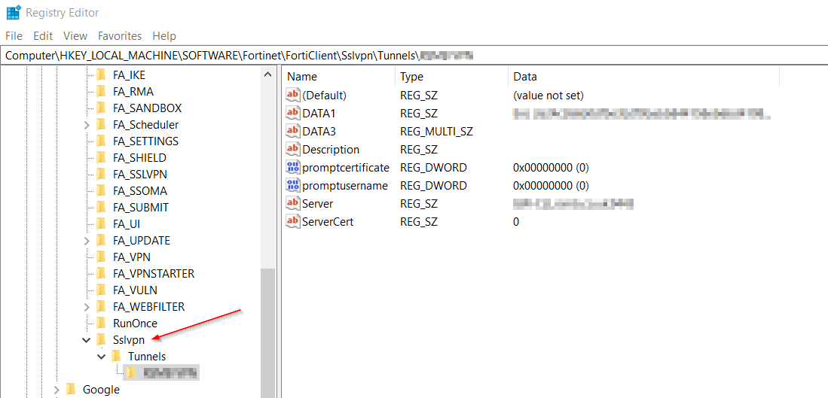The image size is (828, 398).
Task: Select the FA_RMA folder icon
Action: [102, 92]
